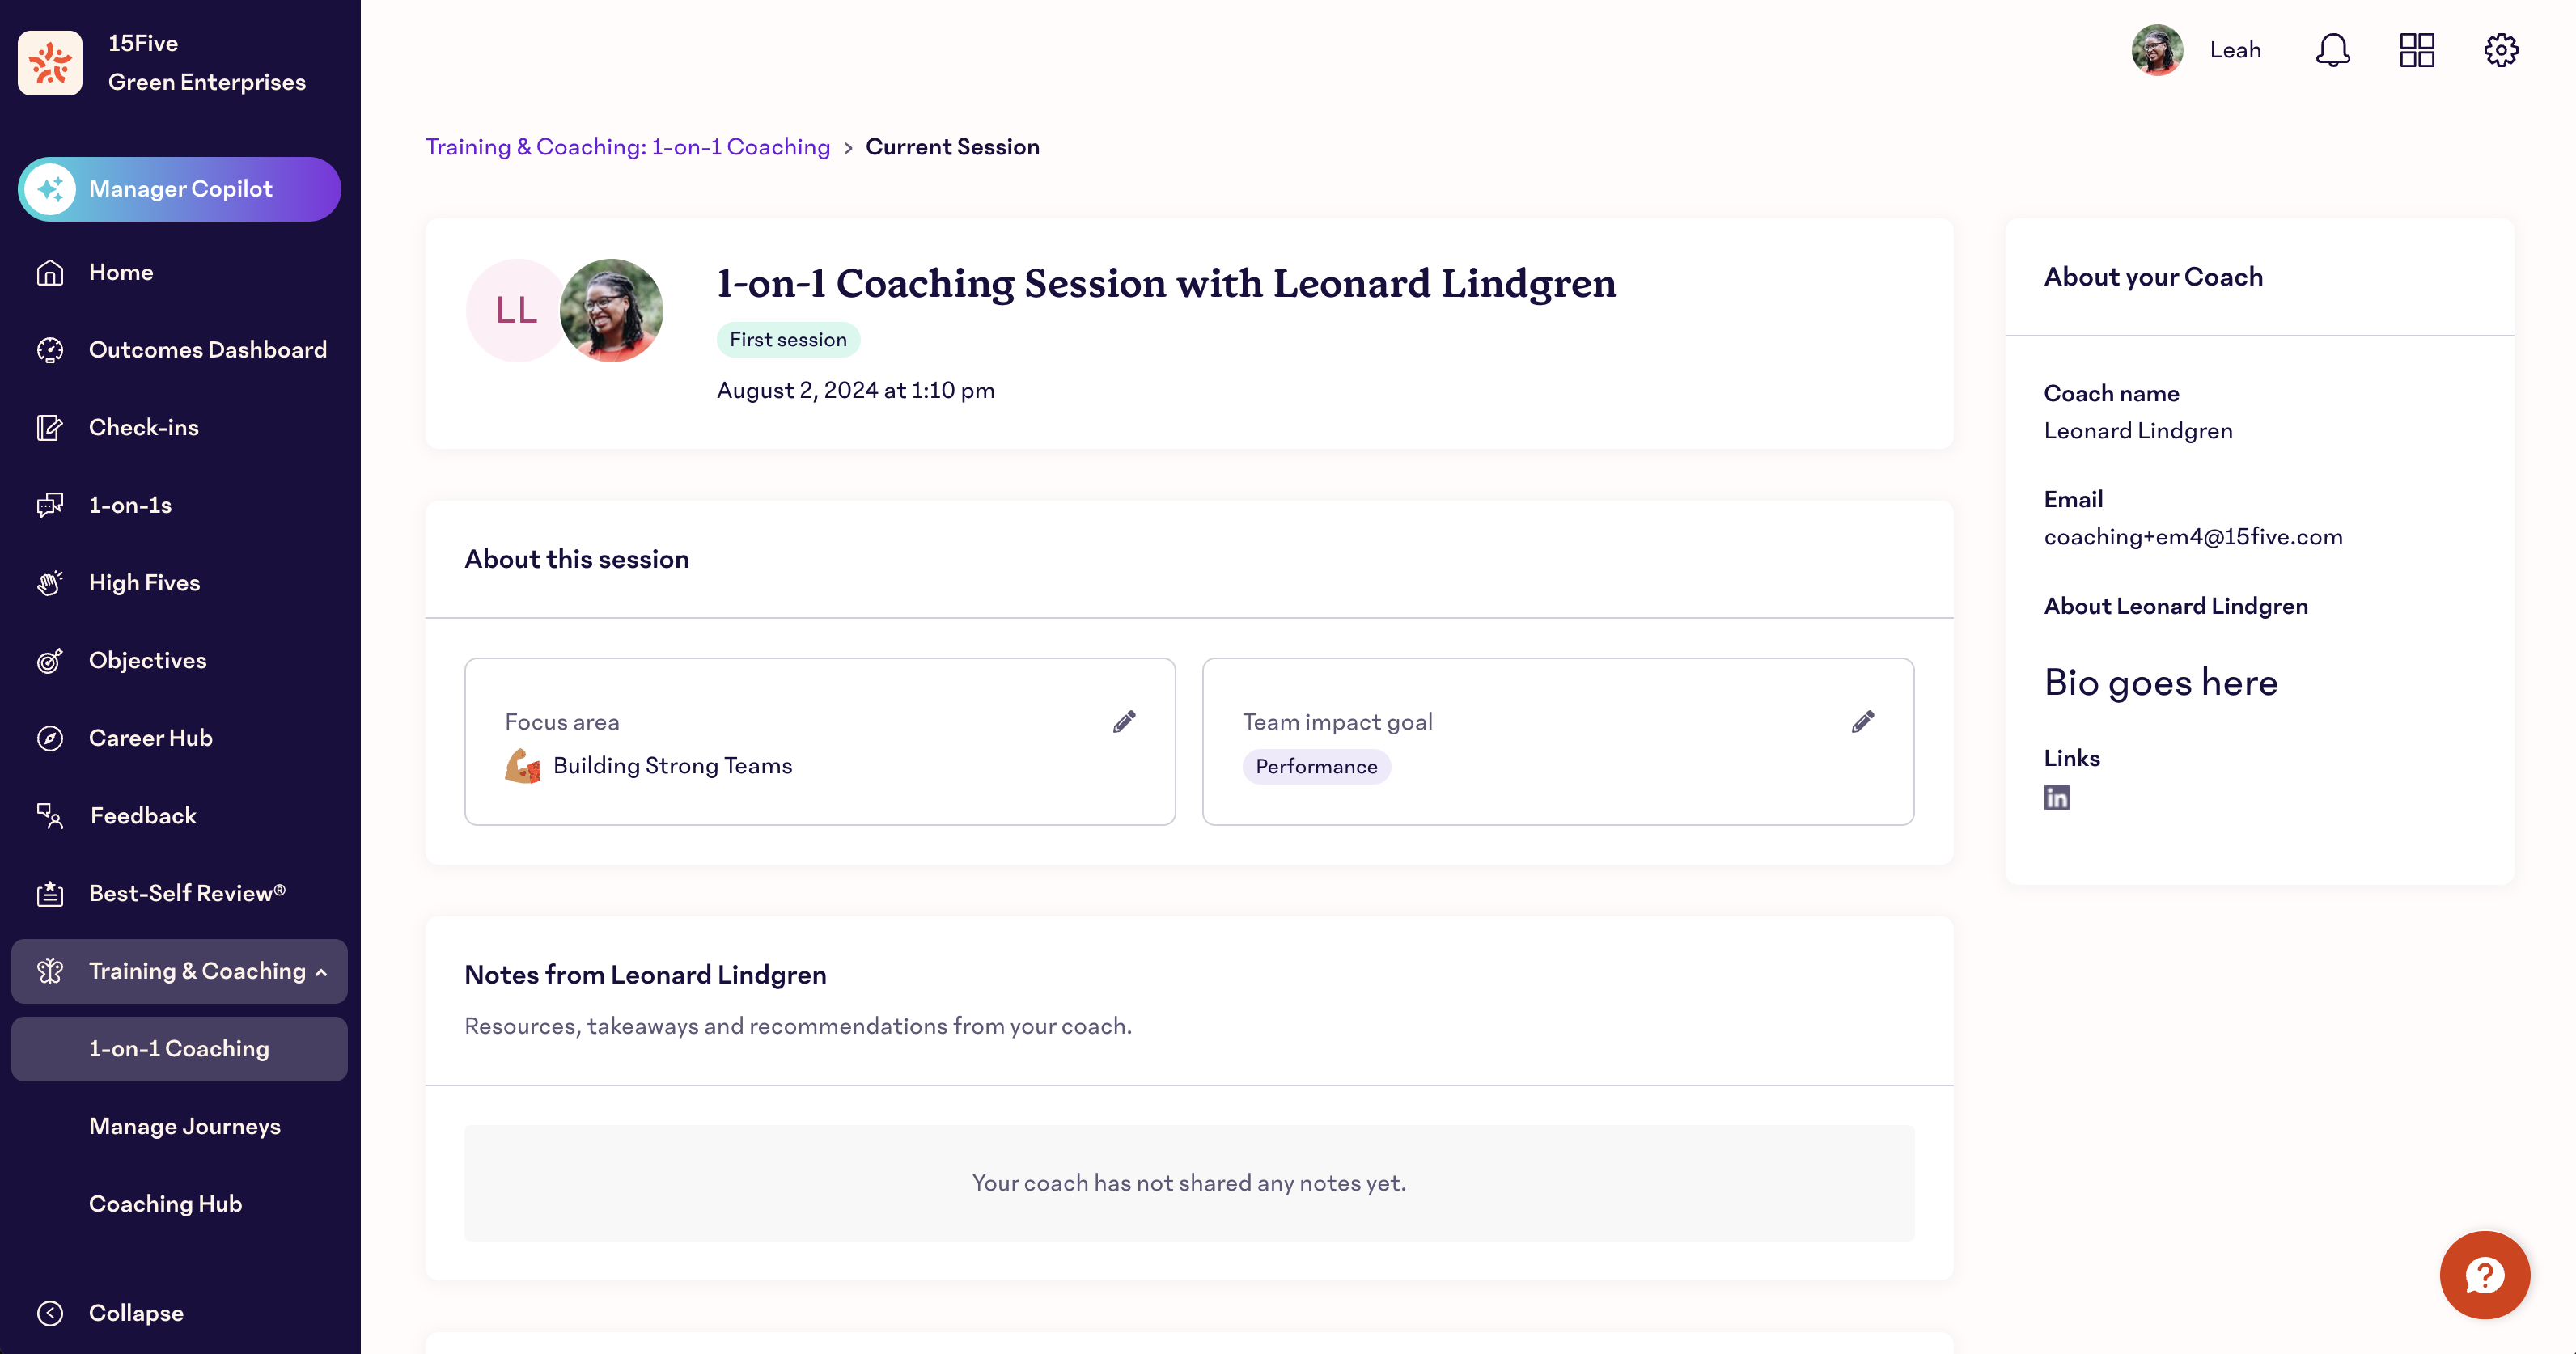Edit the Team impact goal pencil icon
The image size is (2576, 1354).
1862,722
